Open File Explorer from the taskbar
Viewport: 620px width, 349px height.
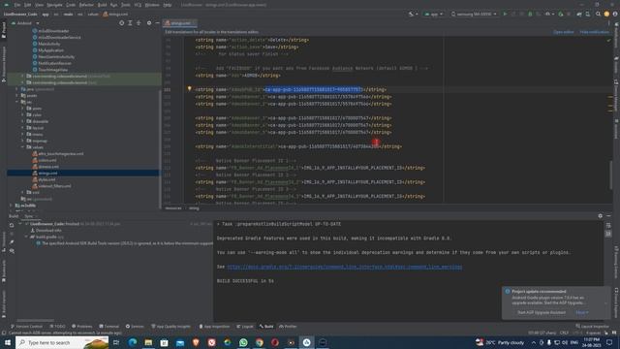[148, 342]
